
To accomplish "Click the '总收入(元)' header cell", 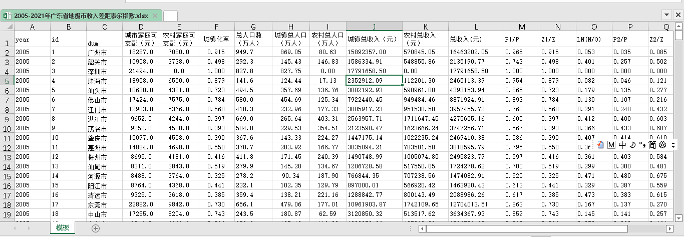I will tap(476, 39).
